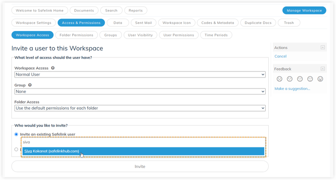Open the User Permissions sub-tab
Viewport: 336px width, 180px height.
point(179,35)
